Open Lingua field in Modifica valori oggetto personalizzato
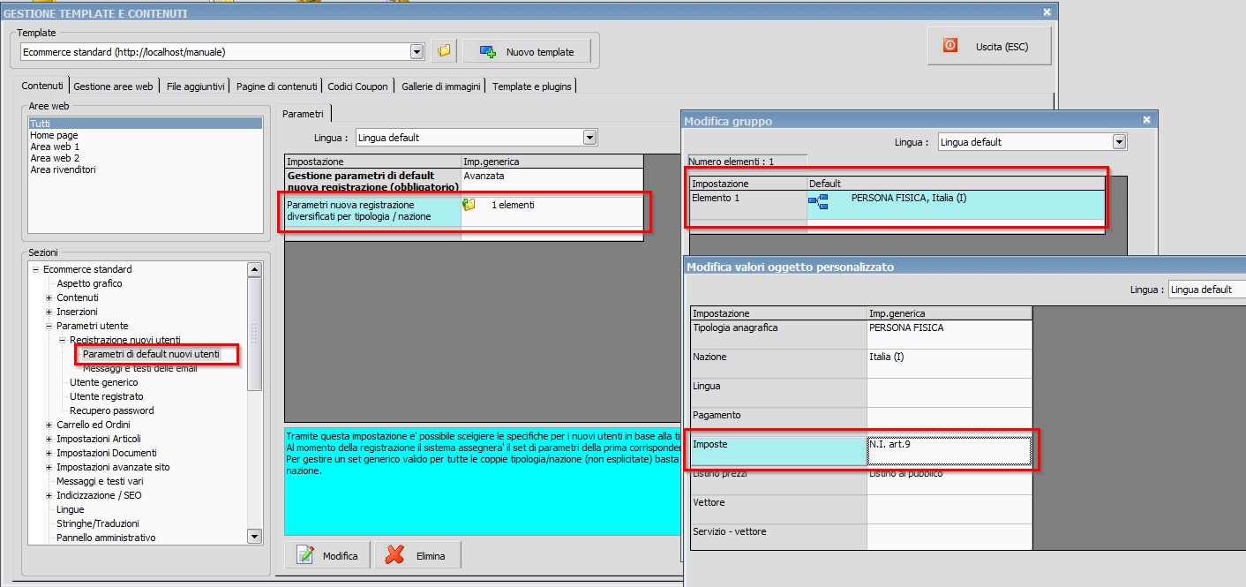Viewport: 1246px width, 587px height. [x=1206, y=290]
